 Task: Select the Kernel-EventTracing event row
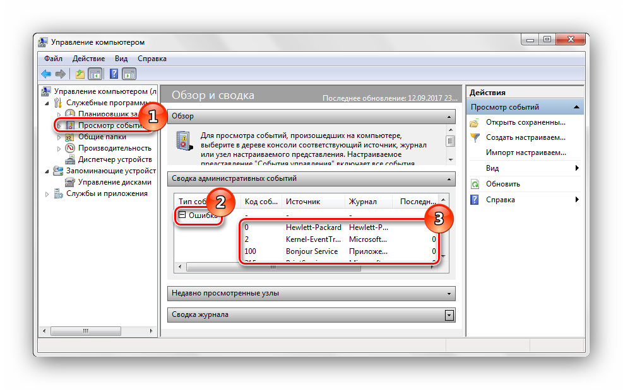(x=340, y=239)
